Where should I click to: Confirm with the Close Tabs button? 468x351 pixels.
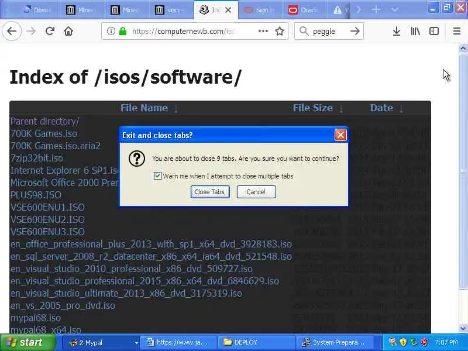click(x=210, y=192)
